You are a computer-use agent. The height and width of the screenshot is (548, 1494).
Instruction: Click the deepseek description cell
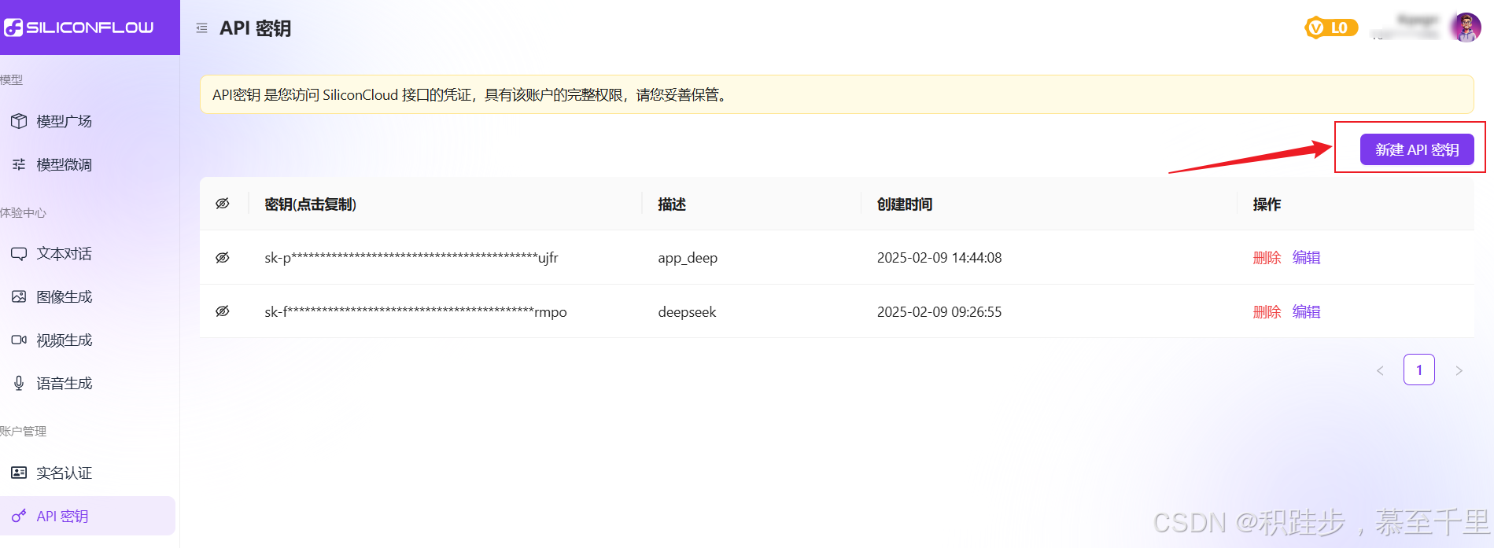(x=687, y=311)
